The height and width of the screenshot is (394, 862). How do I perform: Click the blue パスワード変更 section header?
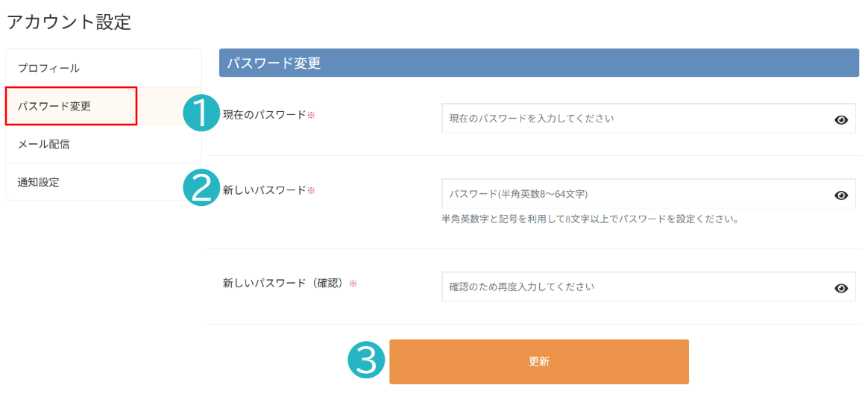pyautogui.click(x=538, y=63)
